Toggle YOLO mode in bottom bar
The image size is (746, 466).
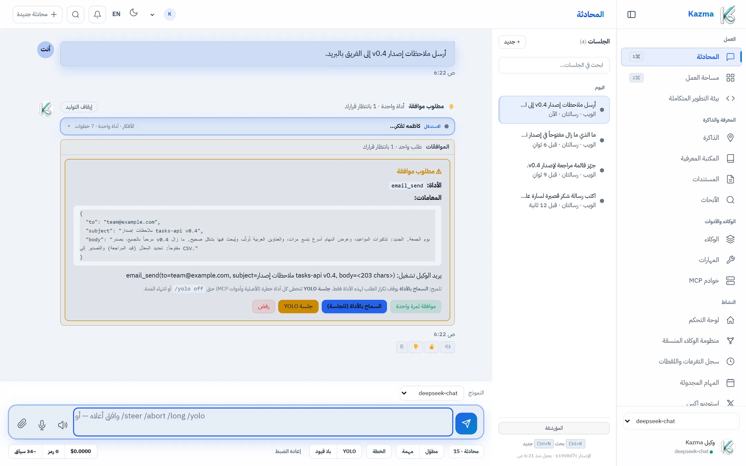(x=349, y=452)
